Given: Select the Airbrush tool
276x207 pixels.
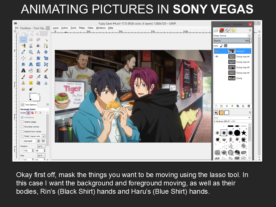Looking at the screenshot, I should pyautogui.click(x=38, y=77).
